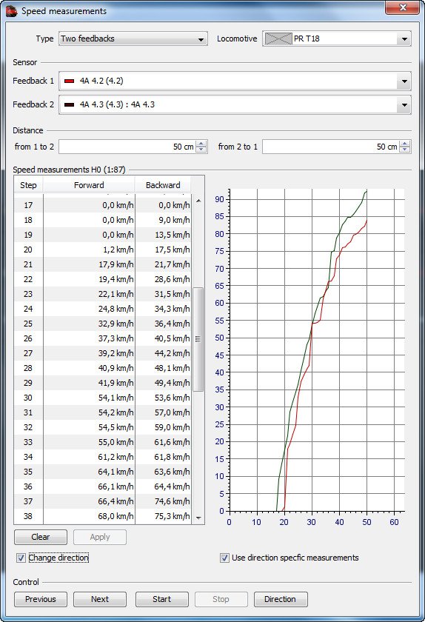
Task: Click the PR T18 locomotive thumbnail image
Action: [x=278, y=39]
